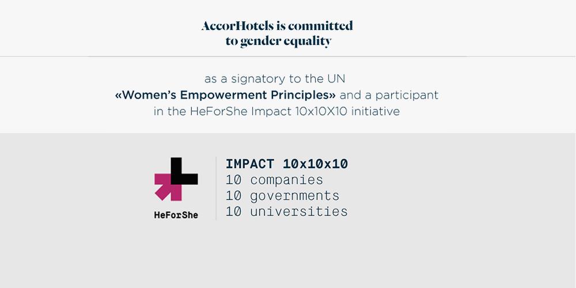The height and width of the screenshot is (288, 576).
Task: Click the HeForShe wordmark below the logo
Action: tap(176, 215)
